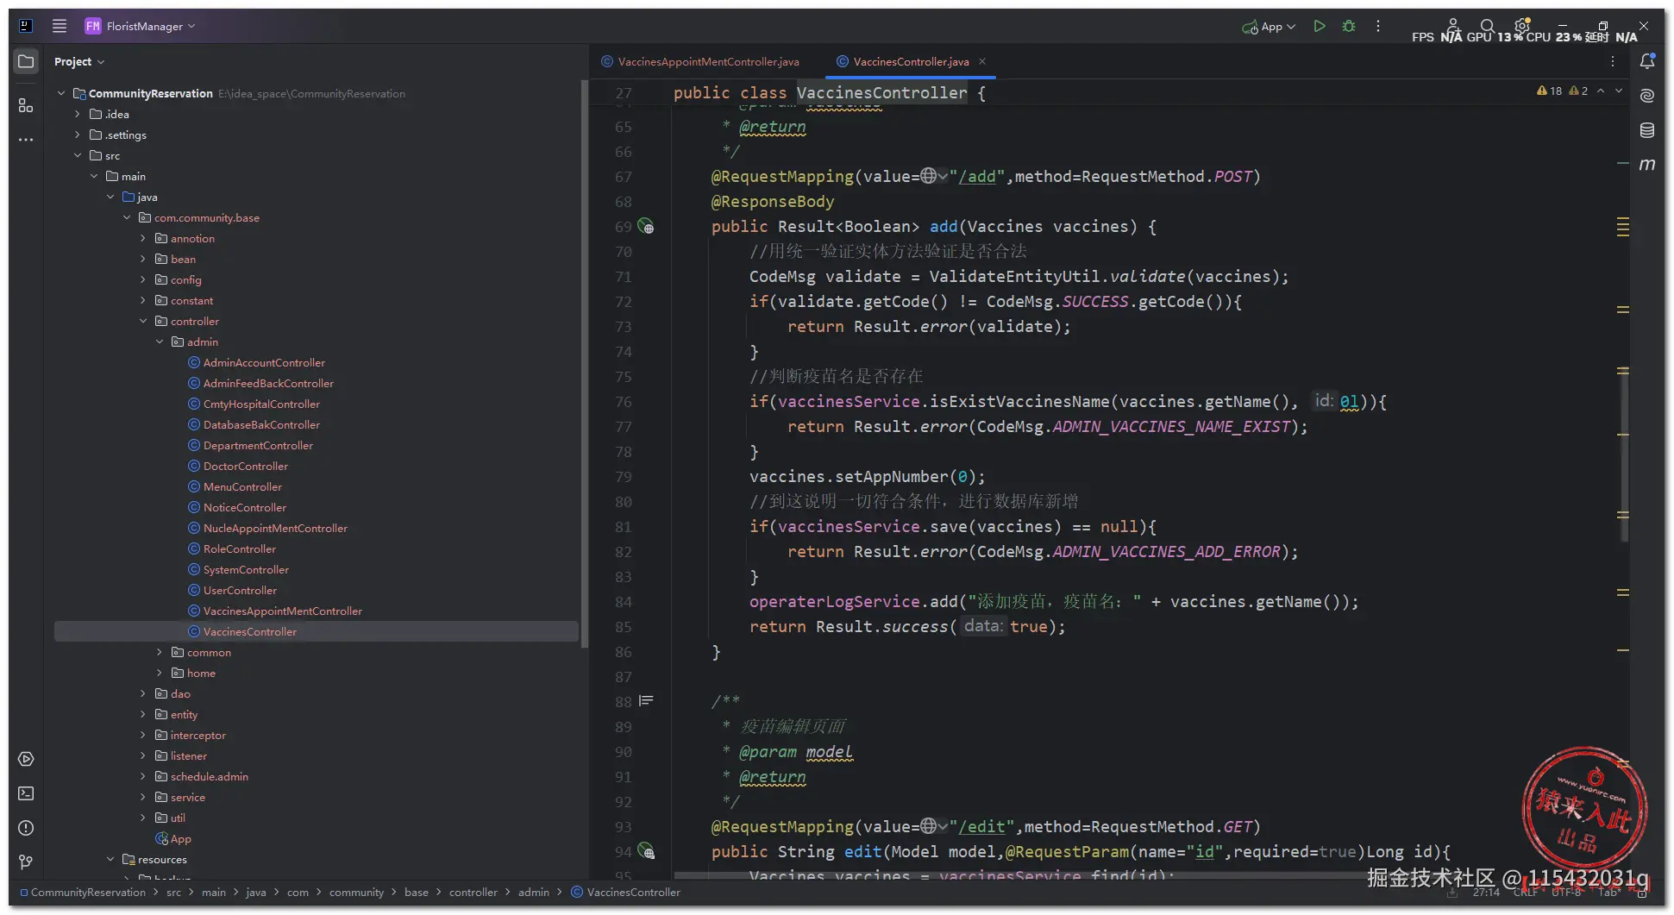
Task: Jump to next highlighted problem arrow
Action: 1619,91
